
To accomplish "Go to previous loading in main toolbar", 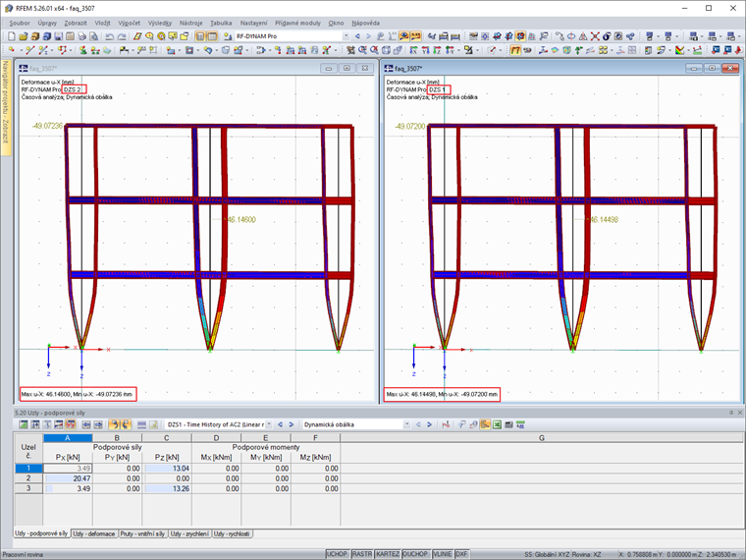I will pos(357,36).
